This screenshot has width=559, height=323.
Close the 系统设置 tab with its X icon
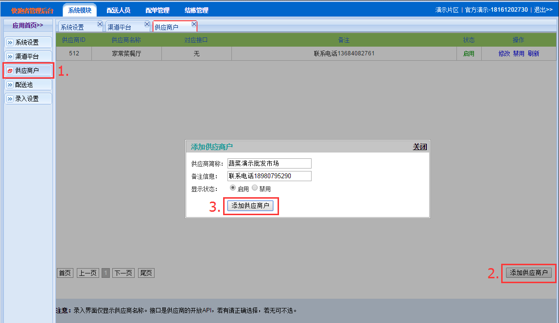click(100, 24)
